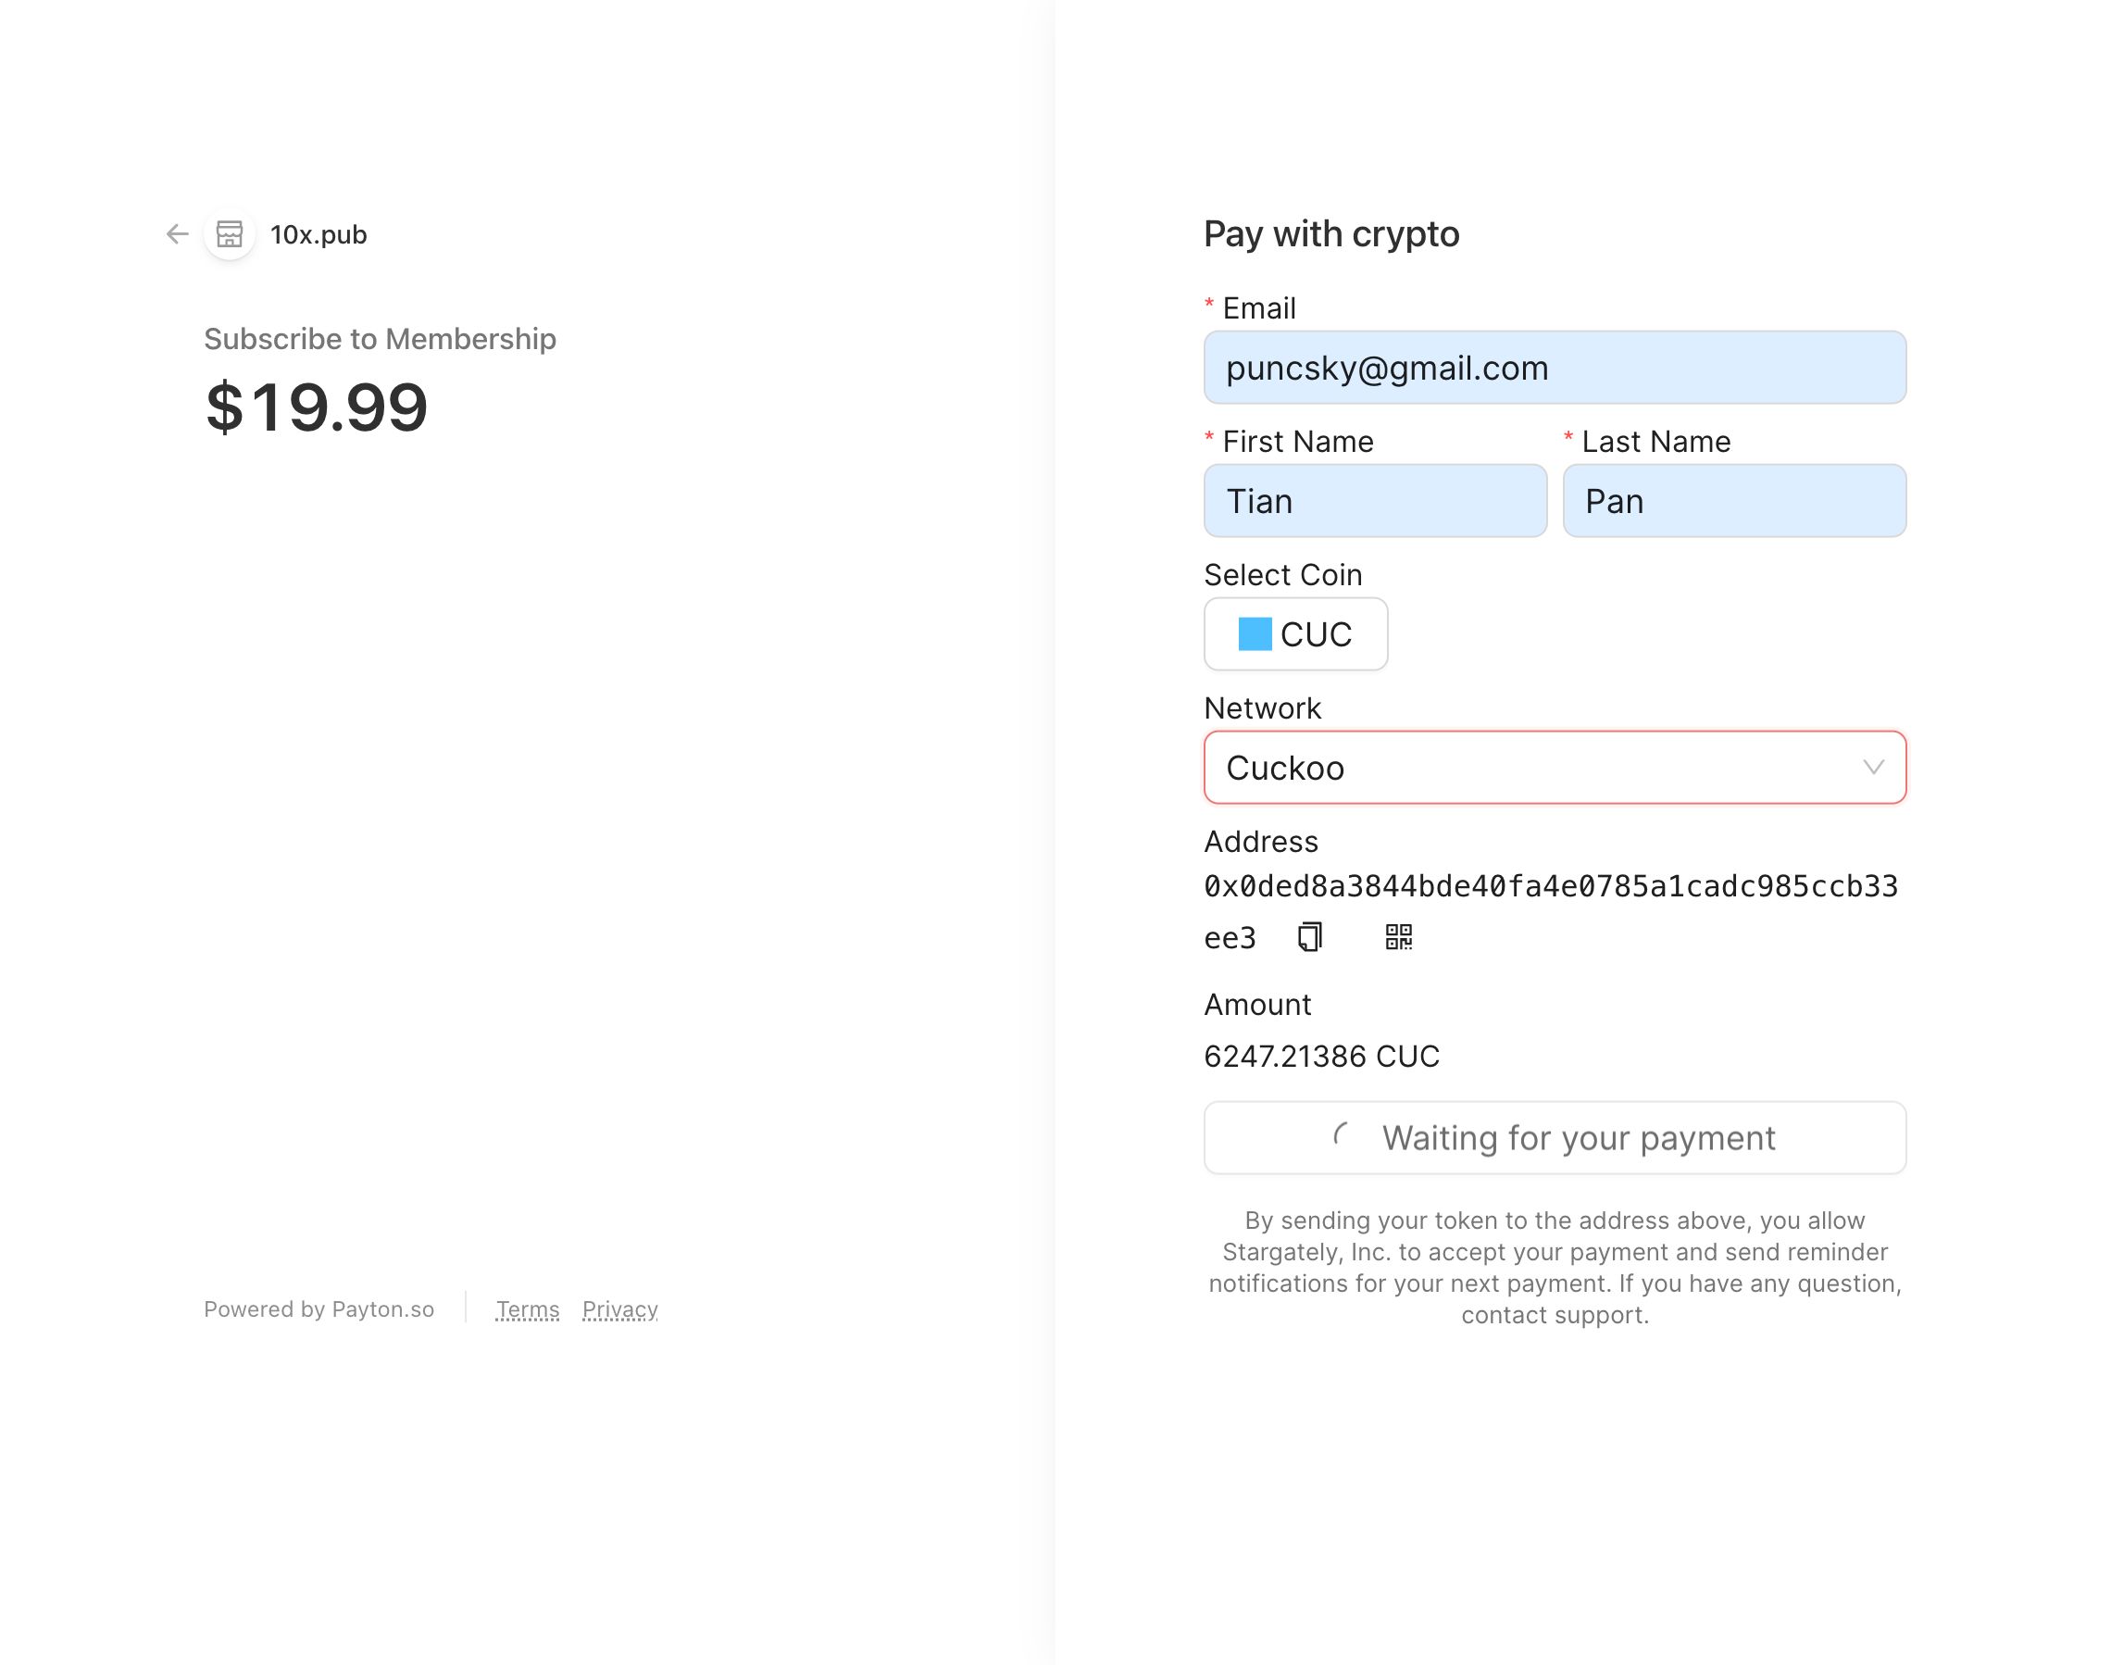Image resolution: width=2111 pixels, height=1665 pixels.
Task: Click on the Email input field
Action: click(x=1555, y=369)
